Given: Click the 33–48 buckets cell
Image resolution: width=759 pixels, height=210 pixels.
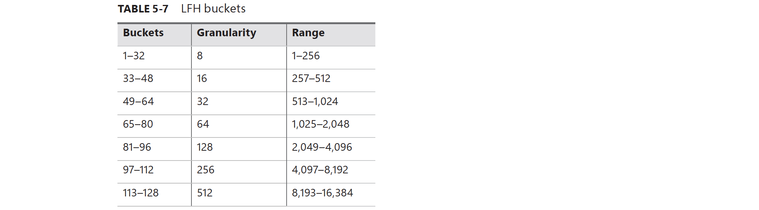Looking at the screenshot, I should pos(138,79).
